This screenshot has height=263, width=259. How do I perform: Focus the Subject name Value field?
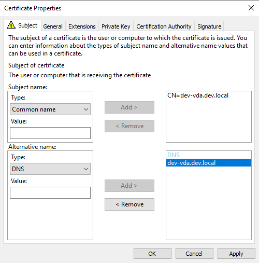(50, 133)
